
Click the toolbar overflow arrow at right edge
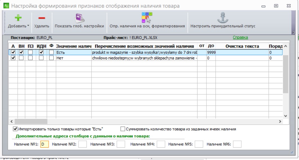pyautogui.click(x=294, y=33)
